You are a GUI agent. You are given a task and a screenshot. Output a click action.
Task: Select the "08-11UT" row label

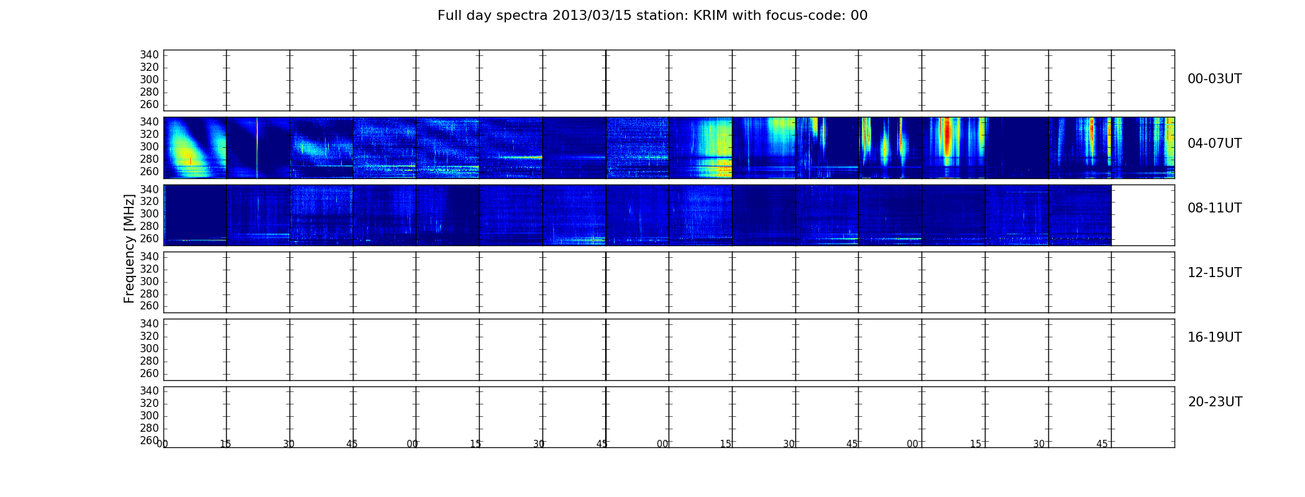pyautogui.click(x=1214, y=208)
